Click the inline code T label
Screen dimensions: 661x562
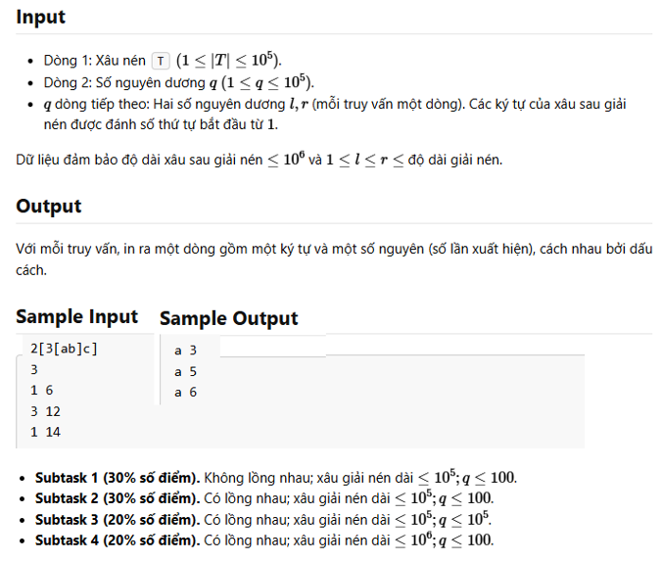[x=161, y=61]
